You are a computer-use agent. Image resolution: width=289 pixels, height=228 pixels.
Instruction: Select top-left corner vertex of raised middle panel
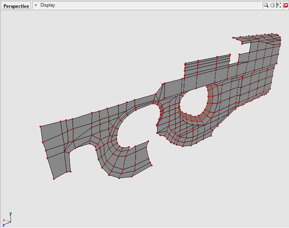click(185, 63)
